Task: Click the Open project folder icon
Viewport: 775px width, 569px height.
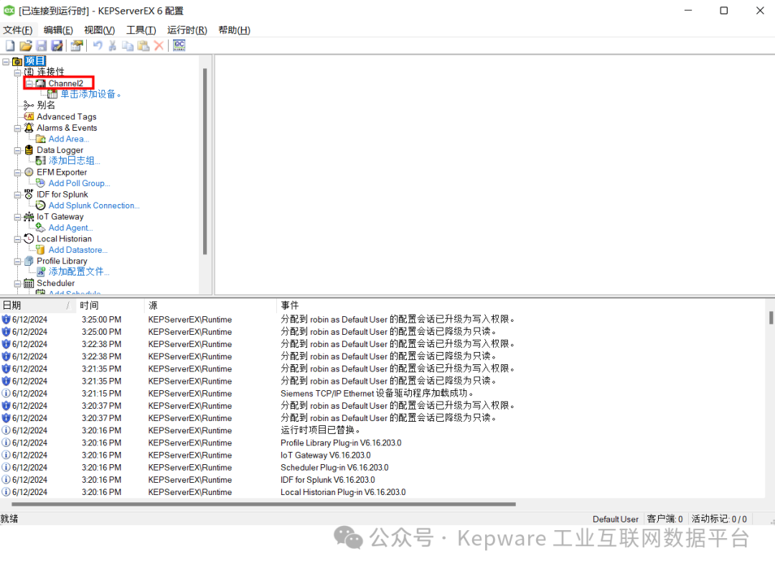Action: click(x=26, y=46)
